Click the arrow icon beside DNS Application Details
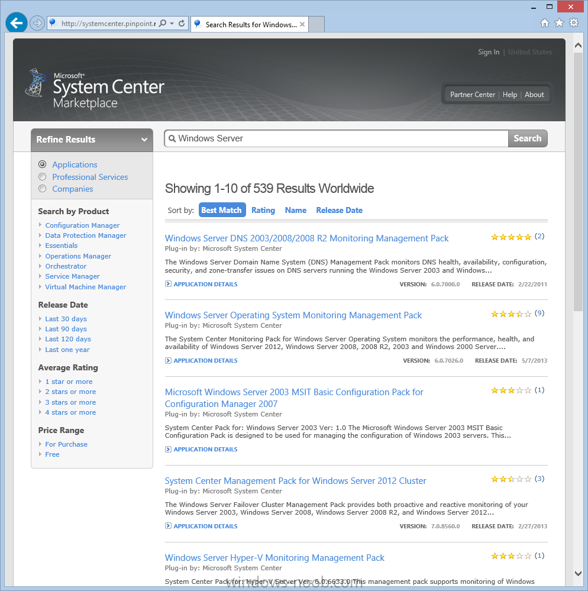Screen dimensions: 588x591 [x=168, y=284]
